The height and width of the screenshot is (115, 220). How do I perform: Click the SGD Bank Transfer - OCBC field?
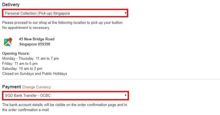65,96
